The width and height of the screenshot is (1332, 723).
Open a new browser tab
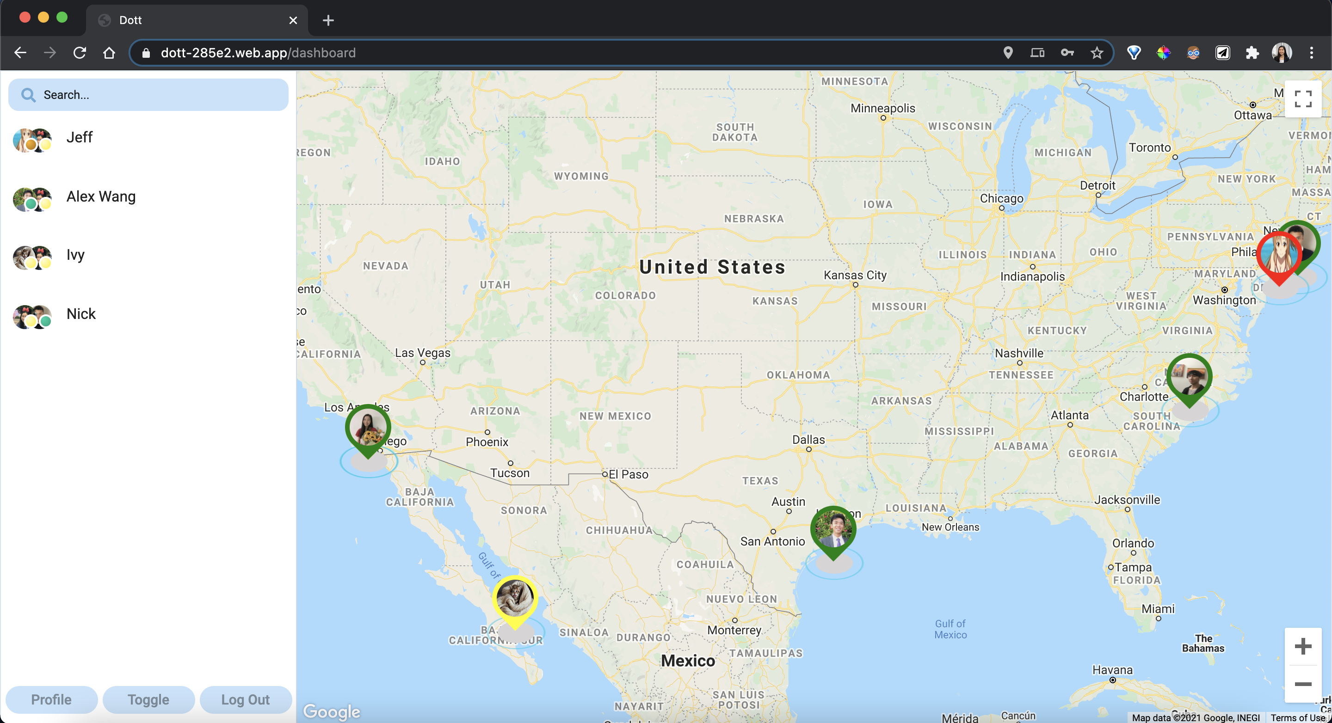328,20
